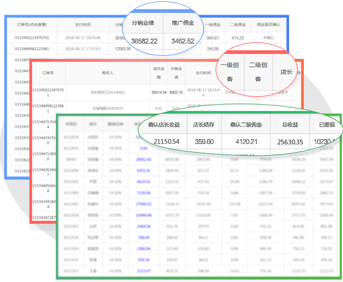Select the 3462.52 commission value
Viewport: 343px width, 282px height.
[x=183, y=41]
